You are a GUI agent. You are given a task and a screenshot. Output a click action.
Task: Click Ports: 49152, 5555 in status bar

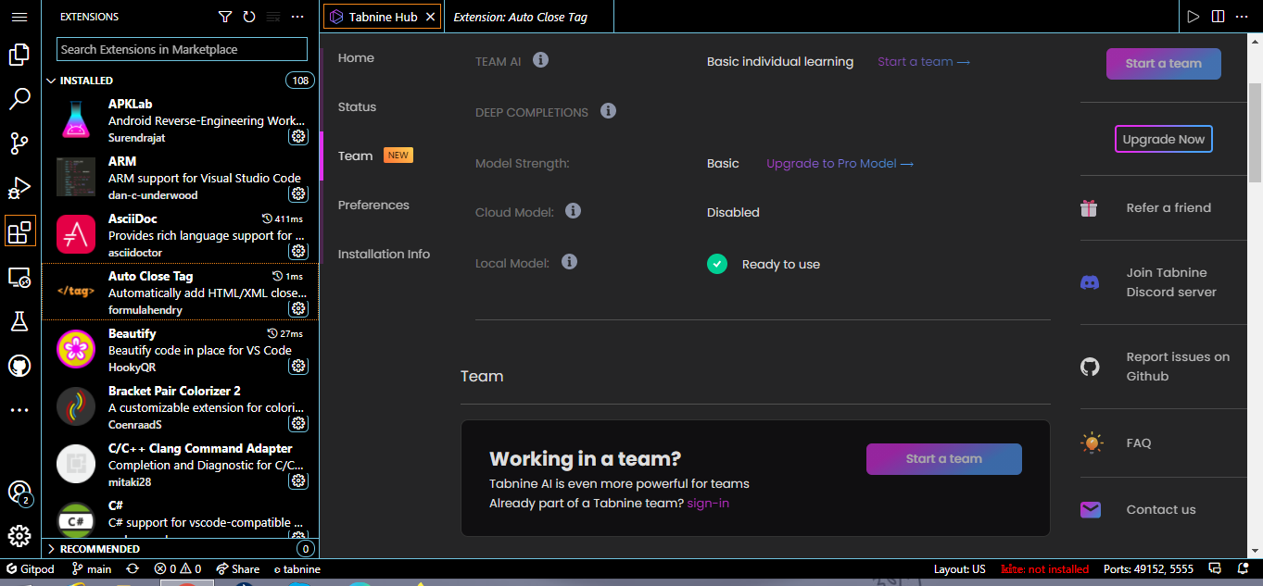click(1149, 569)
